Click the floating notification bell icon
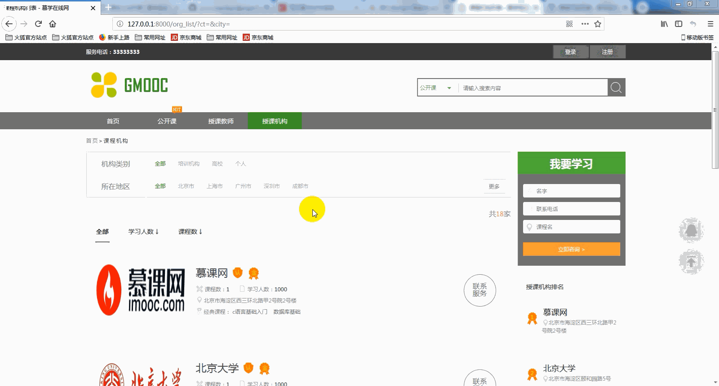Screen dimensions: 719x386 point(691,230)
